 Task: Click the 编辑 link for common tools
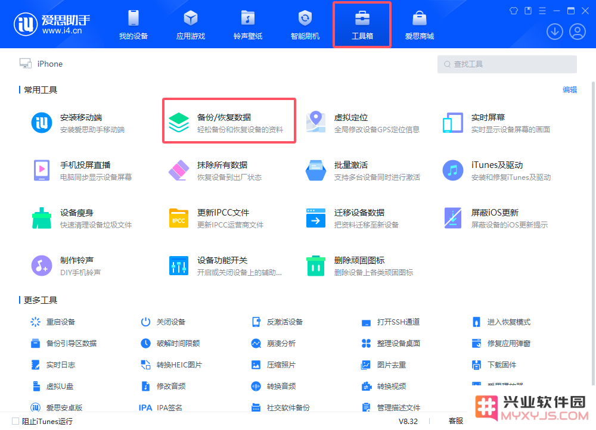pos(569,90)
